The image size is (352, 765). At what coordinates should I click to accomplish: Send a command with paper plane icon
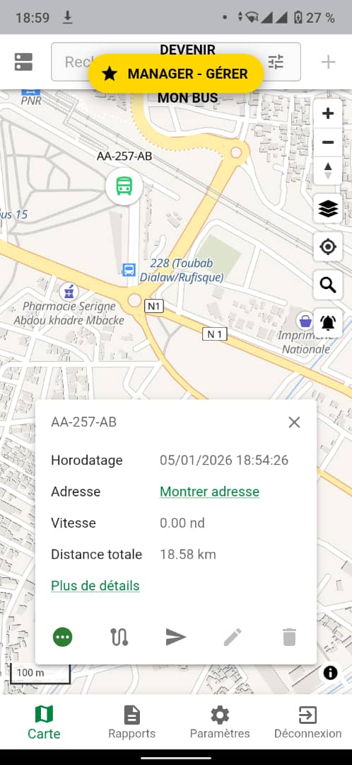click(176, 637)
